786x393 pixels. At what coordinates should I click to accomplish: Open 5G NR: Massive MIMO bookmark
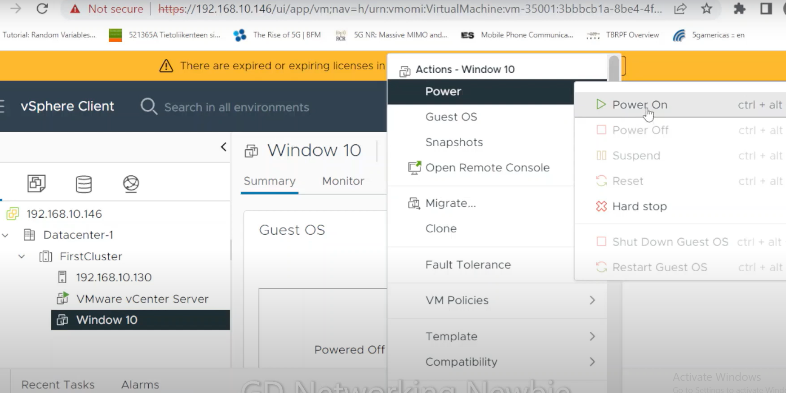pos(391,35)
